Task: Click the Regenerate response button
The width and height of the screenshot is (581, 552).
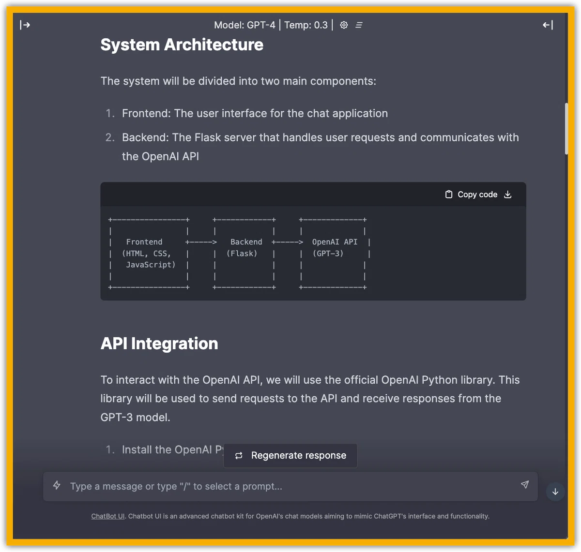Action: 290,456
